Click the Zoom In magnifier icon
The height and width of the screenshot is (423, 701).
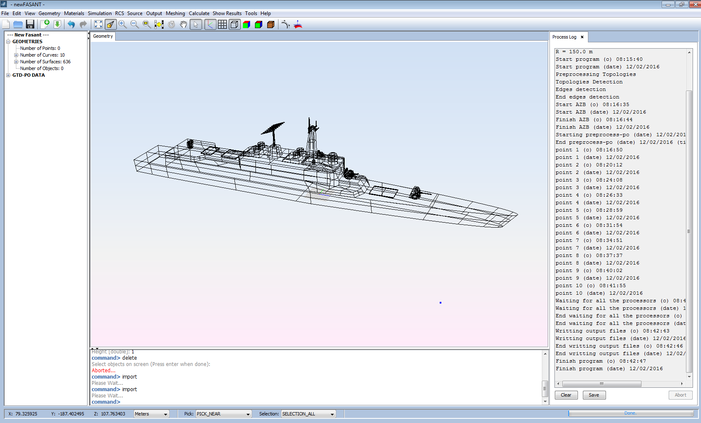pos(122,24)
